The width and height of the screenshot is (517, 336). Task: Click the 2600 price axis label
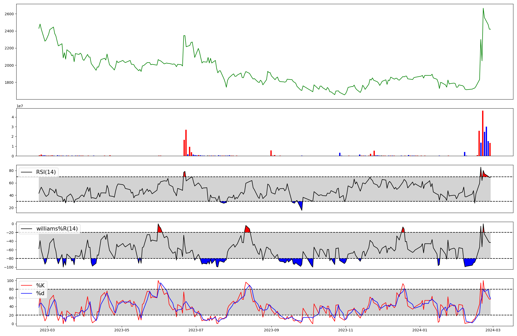[x=9, y=14]
